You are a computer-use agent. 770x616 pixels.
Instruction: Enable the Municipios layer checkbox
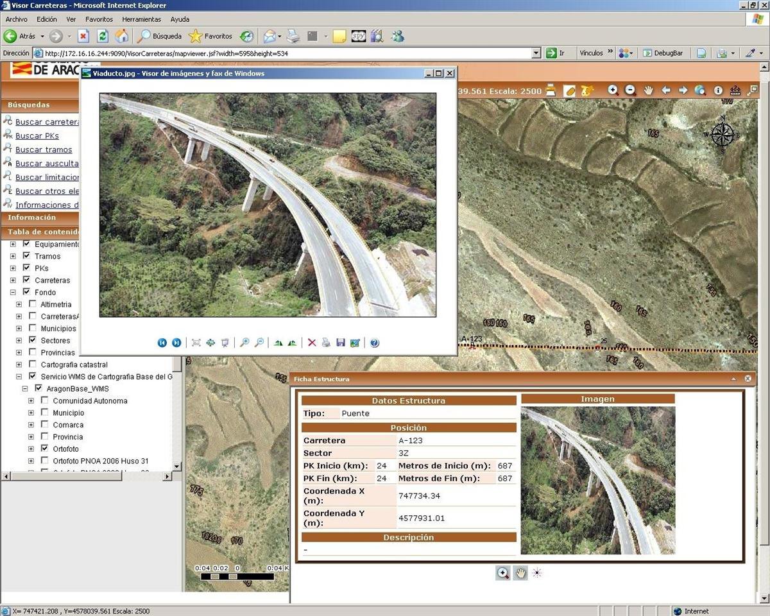pyautogui.click(x=33, y=328)
